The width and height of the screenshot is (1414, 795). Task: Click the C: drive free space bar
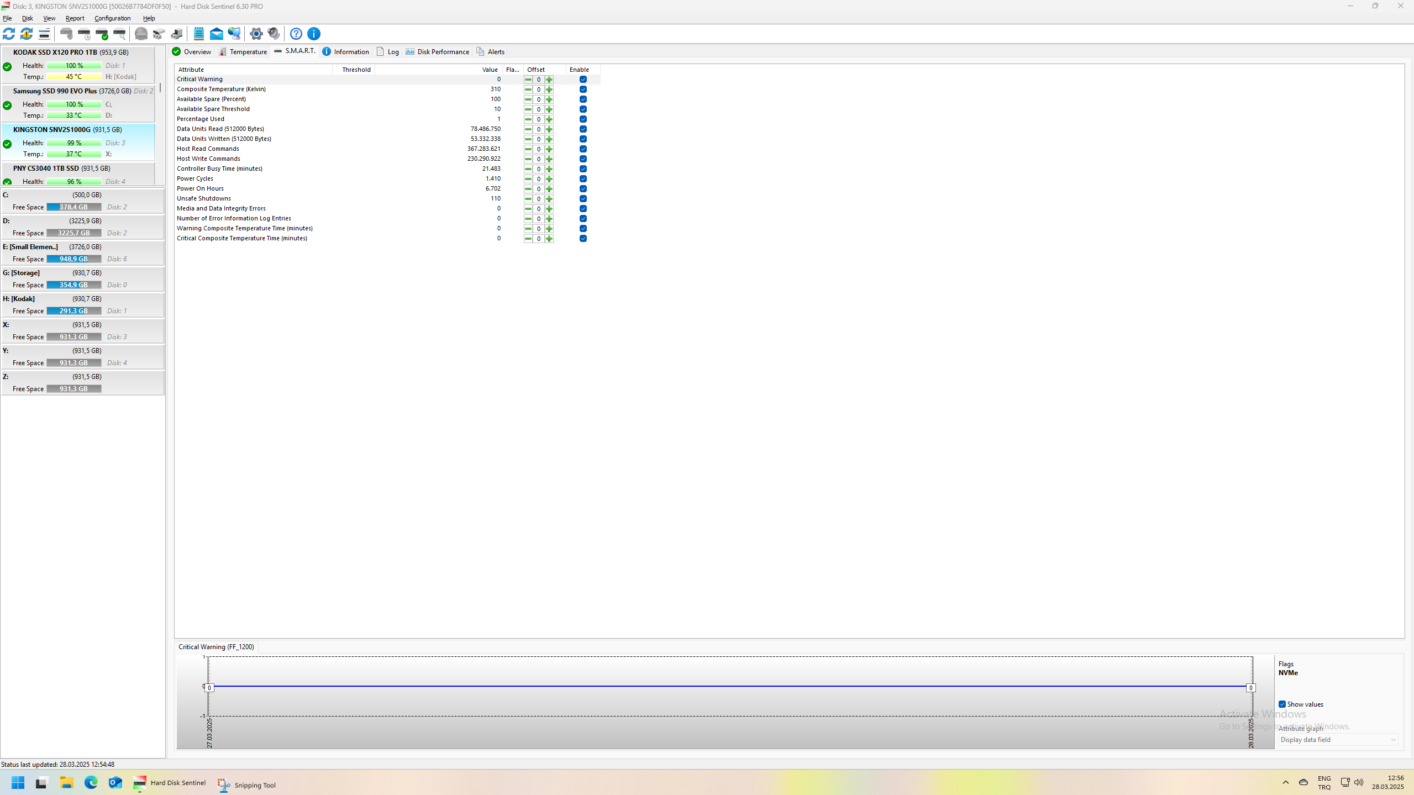pyautogui.click(x=74, y=207)
